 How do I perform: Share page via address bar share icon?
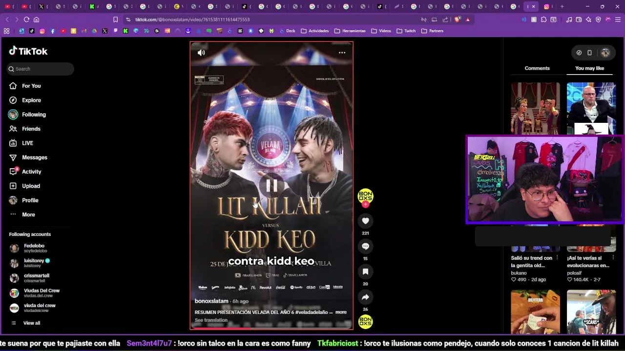pos(445,19)
